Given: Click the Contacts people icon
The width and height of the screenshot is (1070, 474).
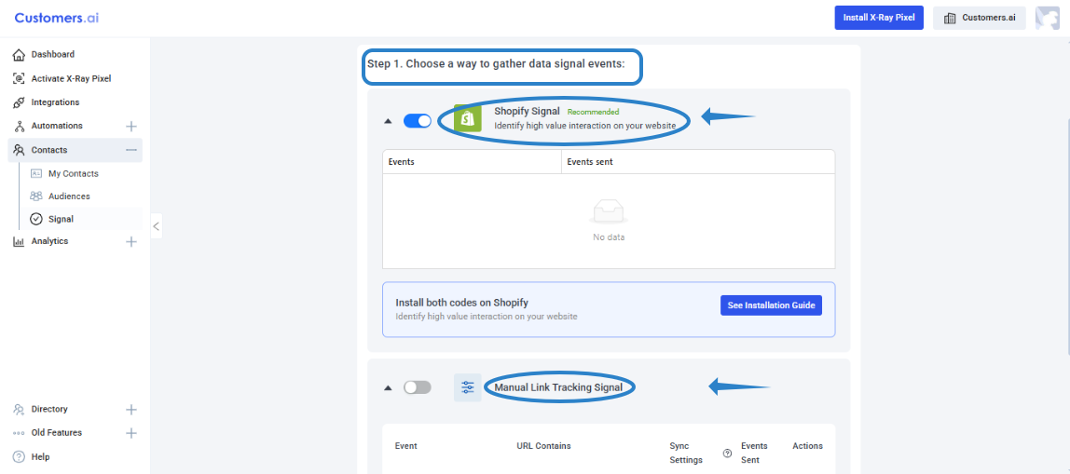Looking at the screenshot, I should coord(19,150).
